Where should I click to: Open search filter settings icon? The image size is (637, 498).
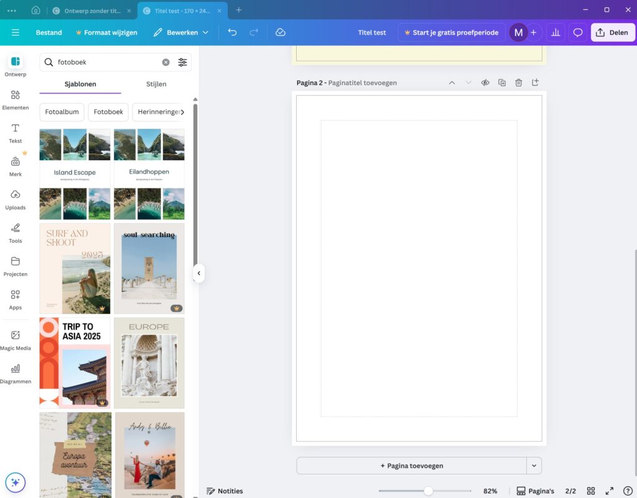(182, 62)
